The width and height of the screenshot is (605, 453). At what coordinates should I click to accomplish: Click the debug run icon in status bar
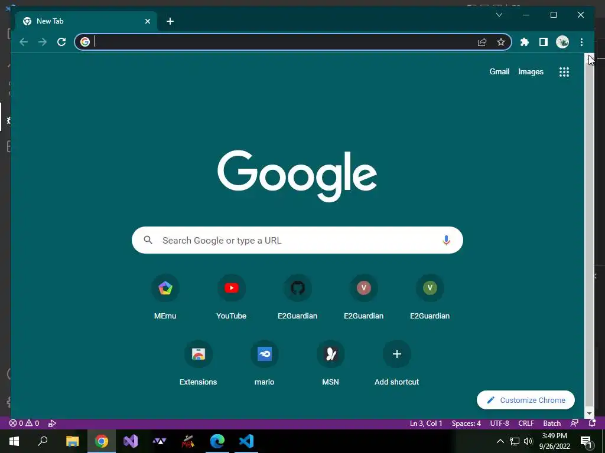[52, 423]
